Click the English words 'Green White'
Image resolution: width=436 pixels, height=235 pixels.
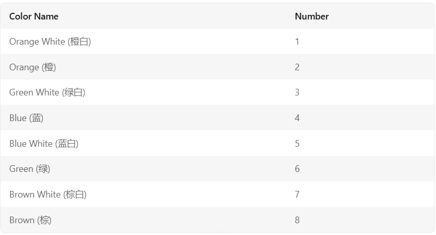click(34, 92)
